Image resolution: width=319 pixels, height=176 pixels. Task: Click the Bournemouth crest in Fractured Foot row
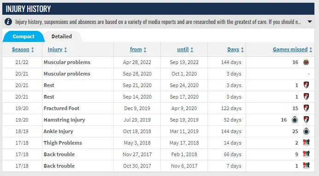(306, 108)
